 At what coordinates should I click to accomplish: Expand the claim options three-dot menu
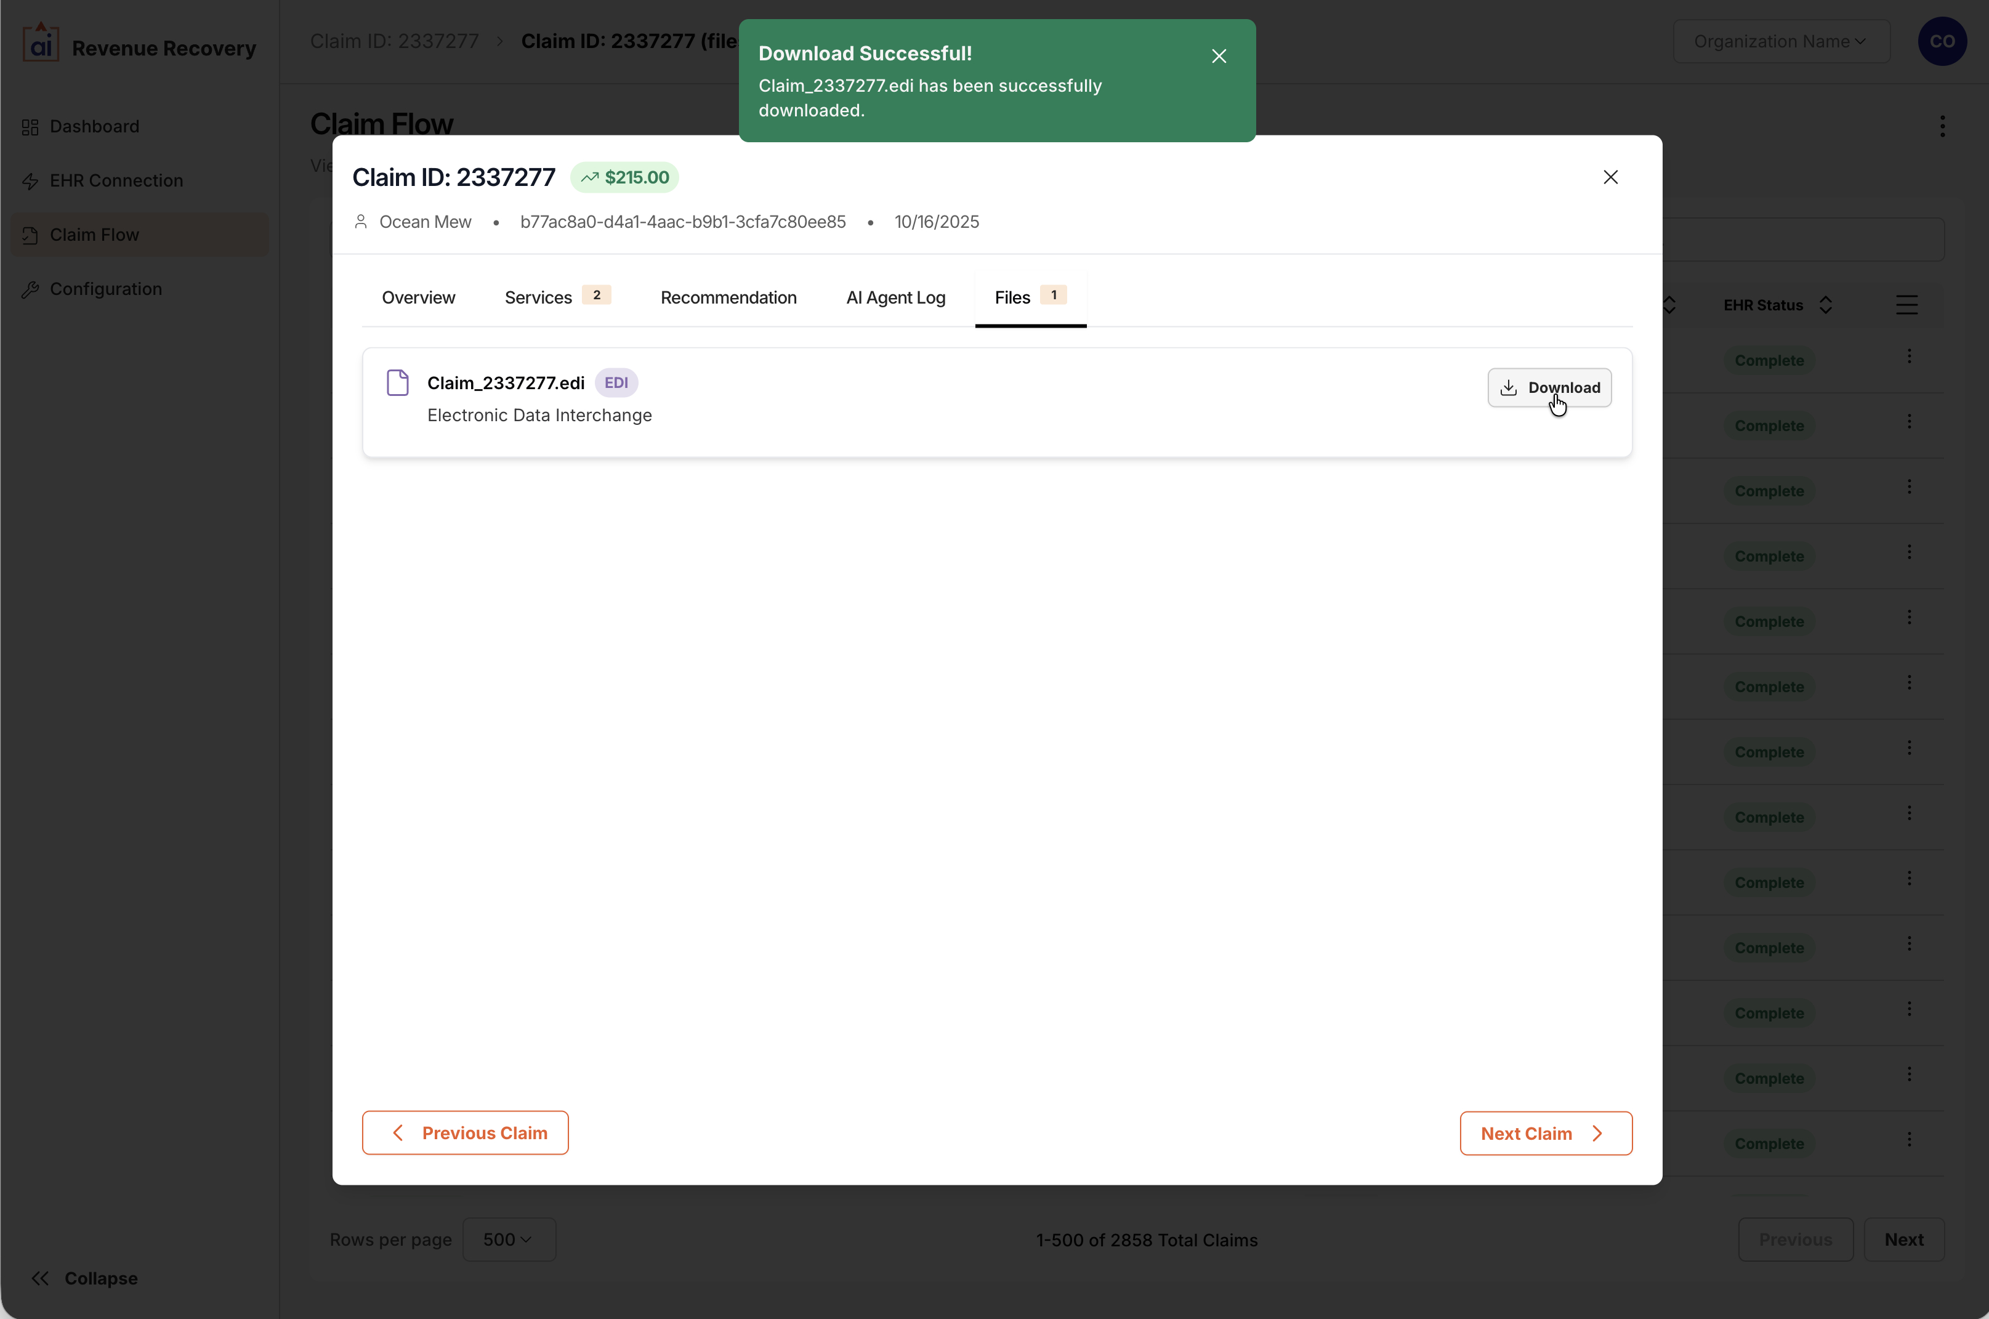pyautogui.click(x=1943, y=126)
